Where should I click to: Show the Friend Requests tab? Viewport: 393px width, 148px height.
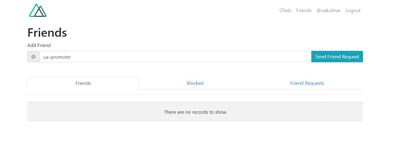(307, 83)
